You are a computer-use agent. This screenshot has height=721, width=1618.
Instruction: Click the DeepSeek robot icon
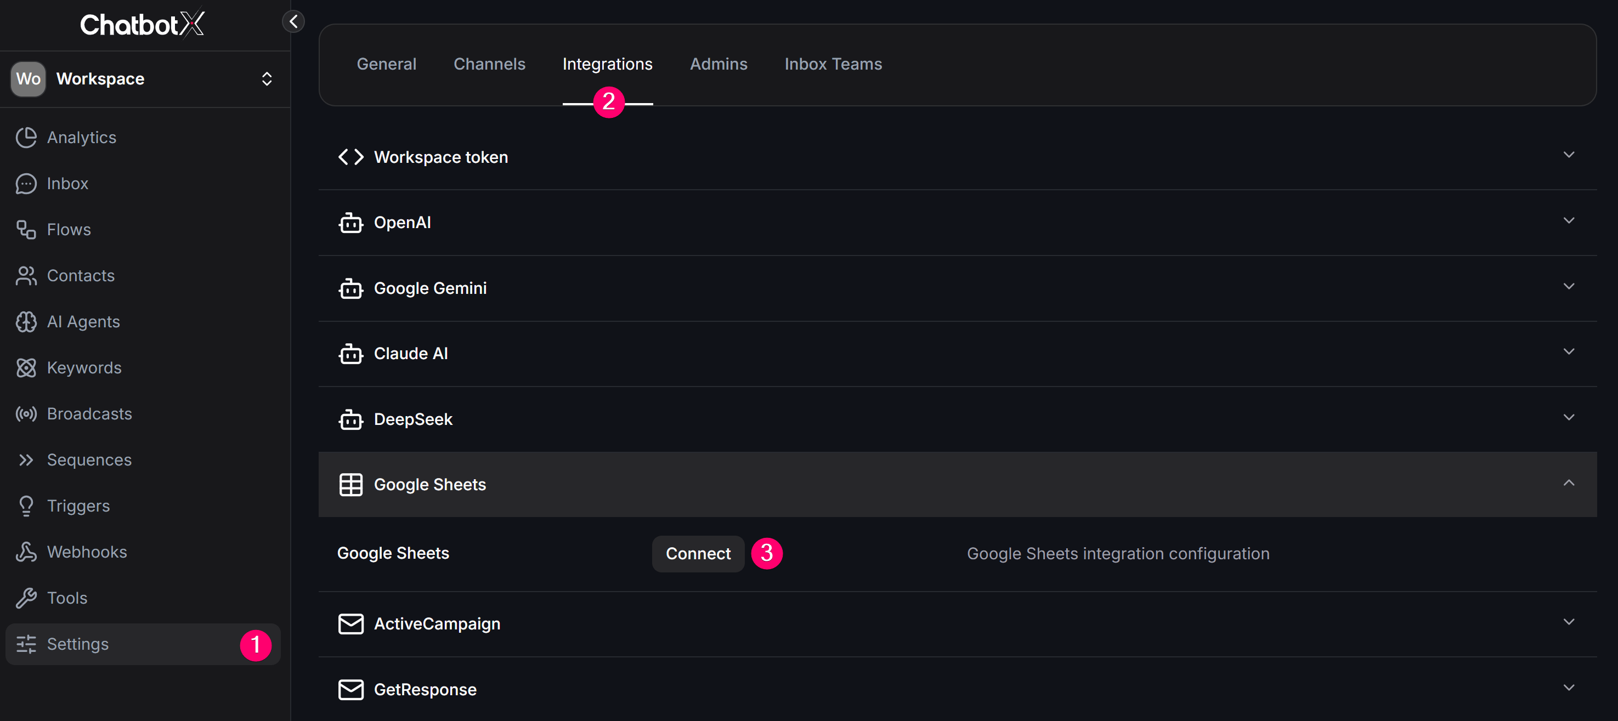[350, 419]
